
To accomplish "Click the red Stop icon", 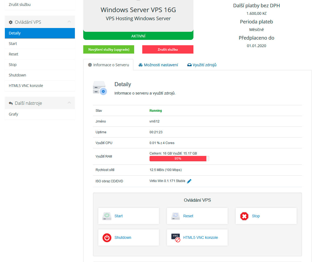I will (x=244, y=216).
